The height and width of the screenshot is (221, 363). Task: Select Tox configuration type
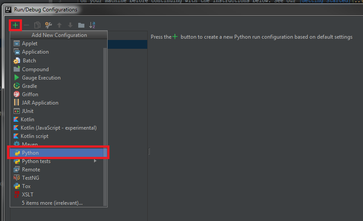click(x=57, y=186)
